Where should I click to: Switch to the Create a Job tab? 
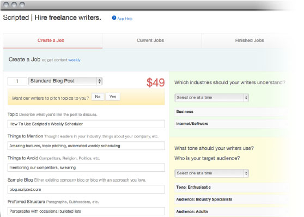click(x=53, y=40)
